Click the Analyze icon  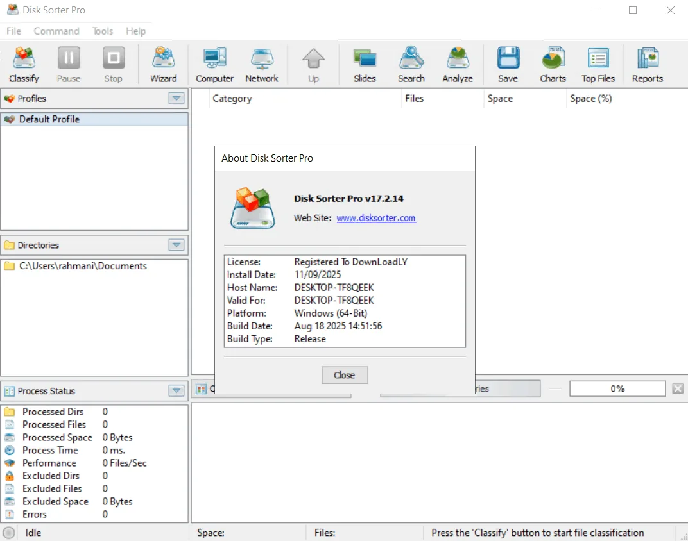(457, 64)
